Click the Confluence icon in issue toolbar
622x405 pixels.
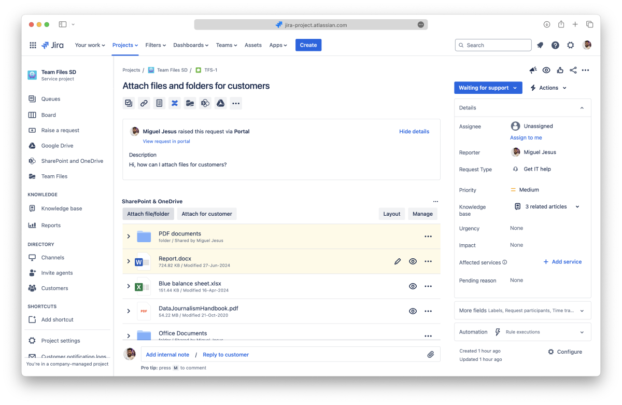[175, 103]
